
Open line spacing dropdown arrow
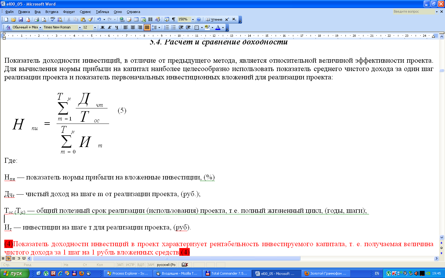pos(159,27)
